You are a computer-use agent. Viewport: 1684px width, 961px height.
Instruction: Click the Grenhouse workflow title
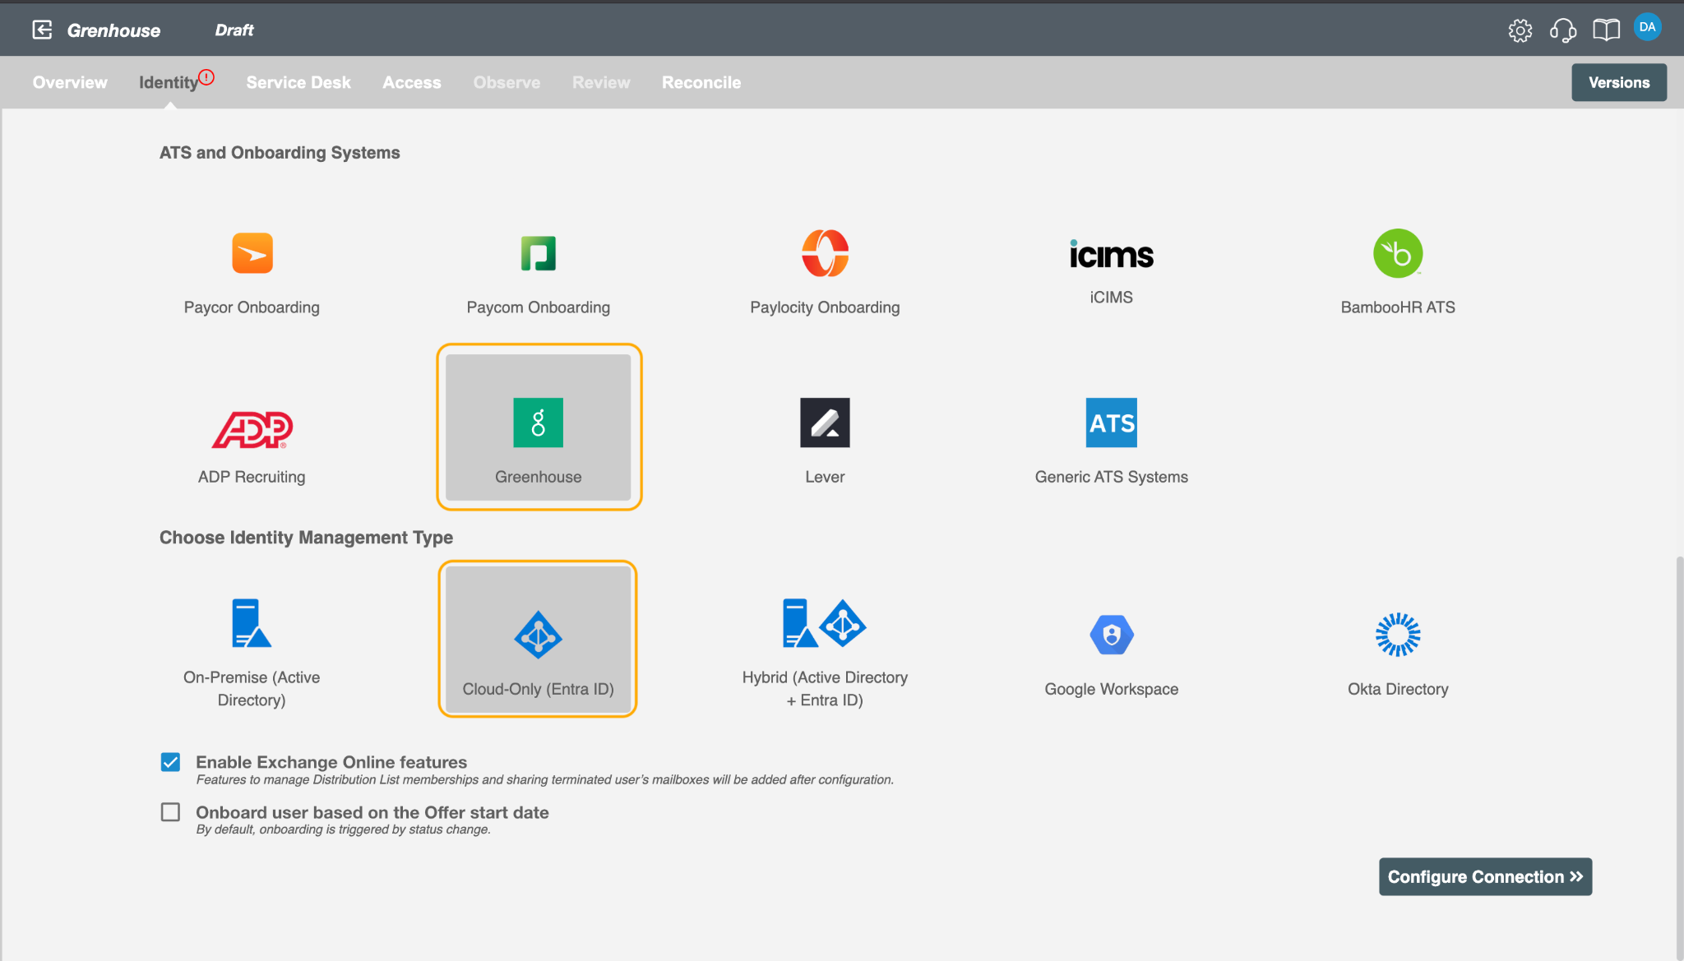click(x=113, y=30)
